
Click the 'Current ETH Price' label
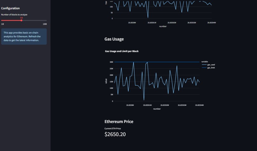click(113, 129)
